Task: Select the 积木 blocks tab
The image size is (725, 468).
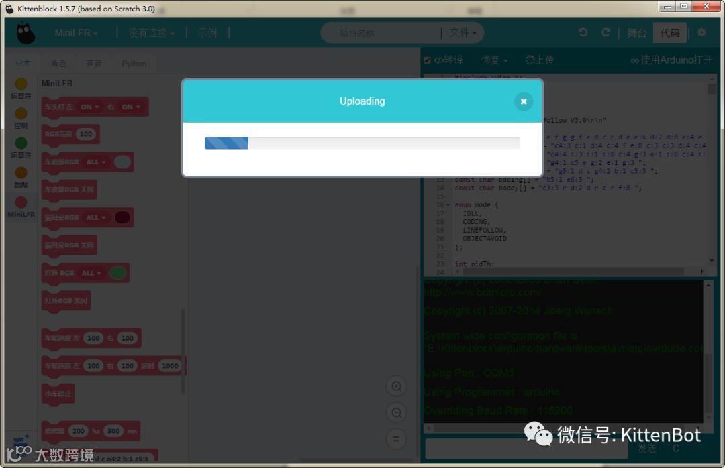Action: [23, 63]
